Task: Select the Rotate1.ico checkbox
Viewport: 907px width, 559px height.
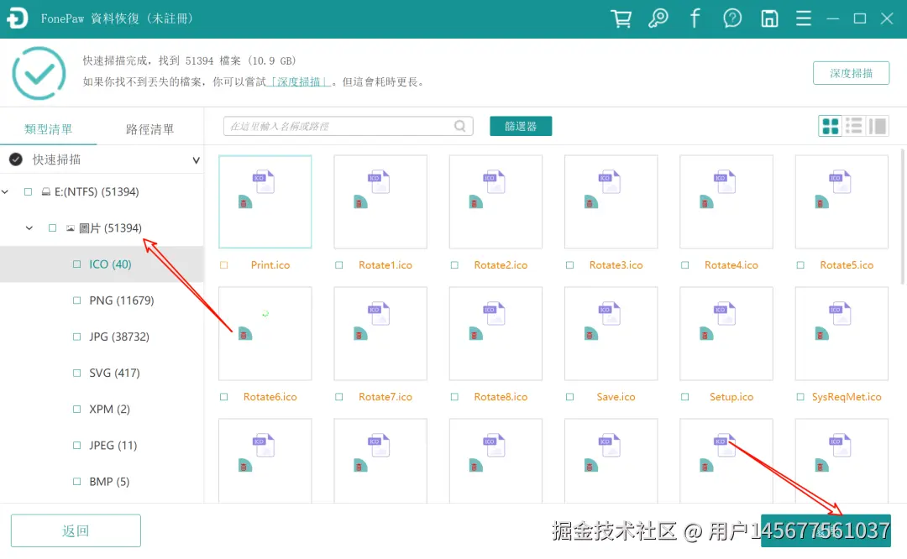Action: pyautogui.click(x=338, y=264)
